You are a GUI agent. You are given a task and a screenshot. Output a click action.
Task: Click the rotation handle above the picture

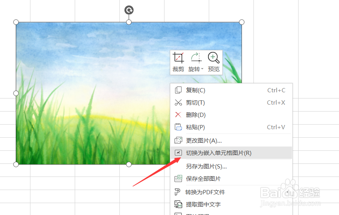tap(129, 10)
